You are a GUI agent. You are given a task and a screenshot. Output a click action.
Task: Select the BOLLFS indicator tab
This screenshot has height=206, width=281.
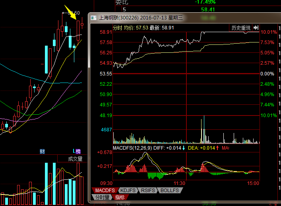(171, 191)
